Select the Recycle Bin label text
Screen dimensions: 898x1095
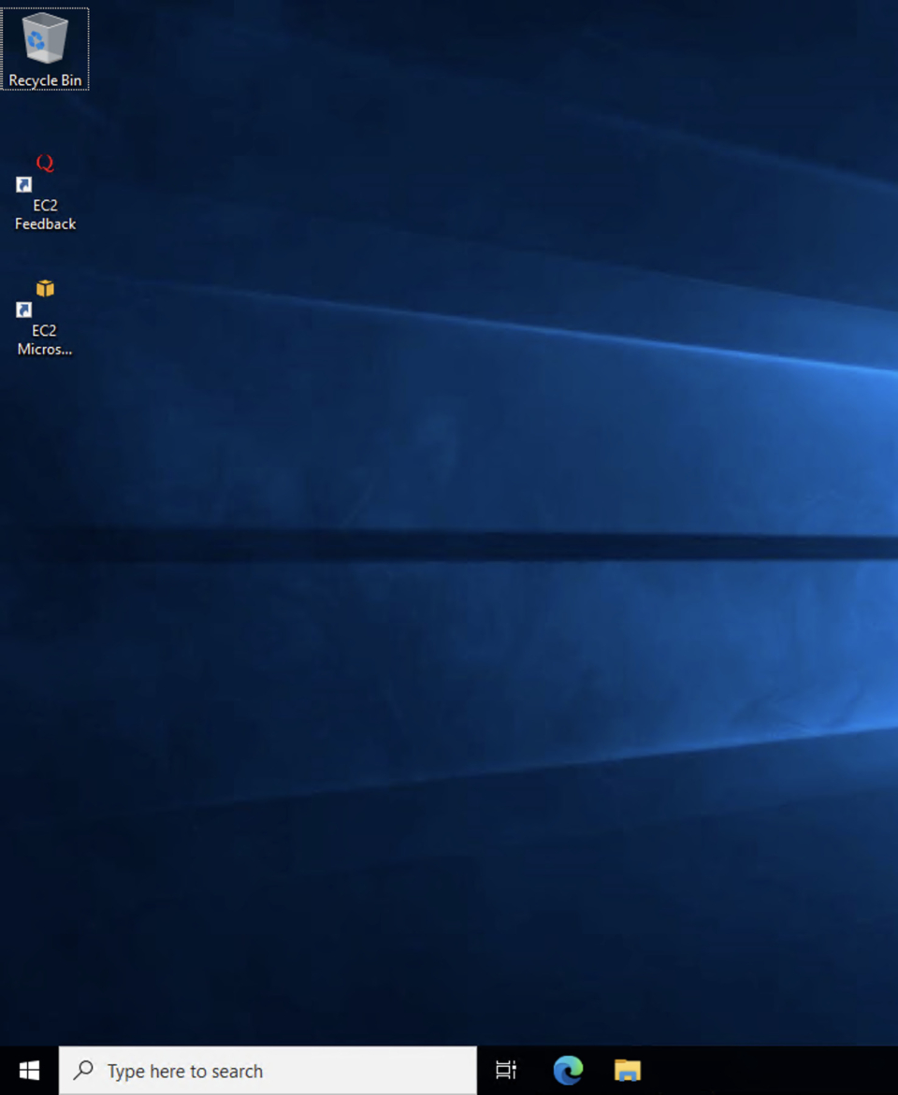click(x=45, y=80)
